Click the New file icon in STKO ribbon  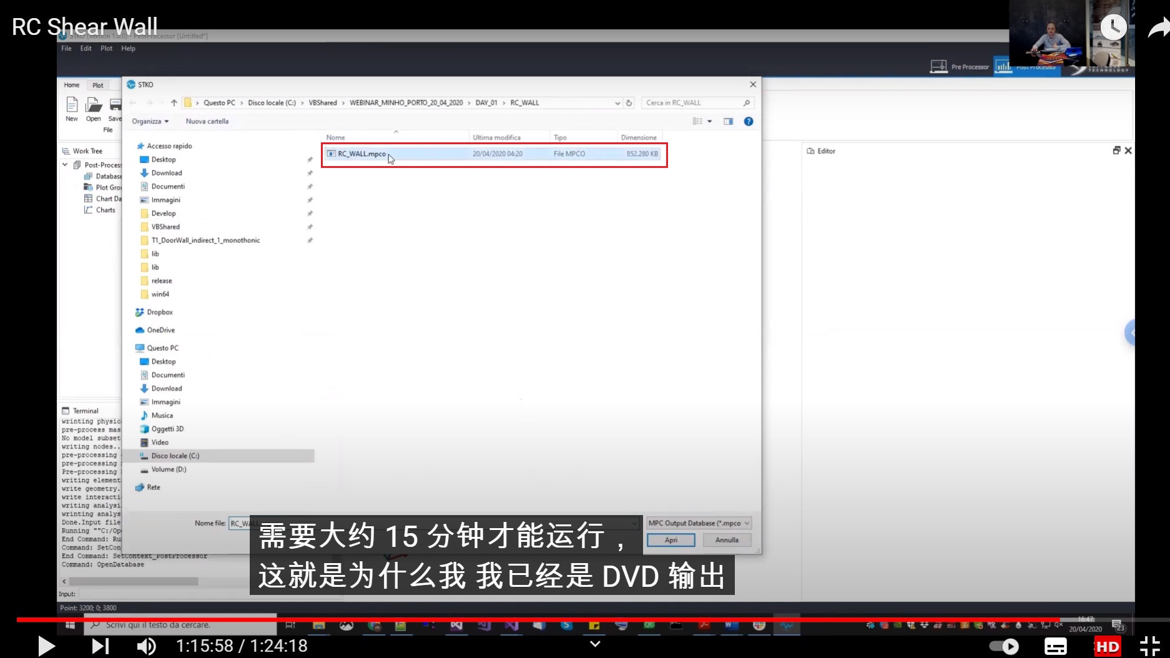point(72,109)
